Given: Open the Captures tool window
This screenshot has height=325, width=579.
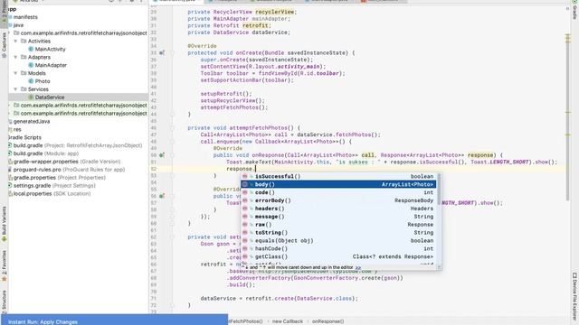Looking at the screenshot, I should (x=4, y=44).
